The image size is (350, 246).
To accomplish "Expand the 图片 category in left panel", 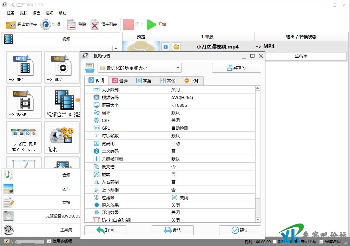I will [40, 189].
